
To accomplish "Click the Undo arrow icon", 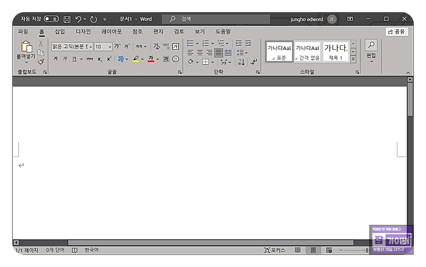I will pyautogui.click(x=78, y=19).
